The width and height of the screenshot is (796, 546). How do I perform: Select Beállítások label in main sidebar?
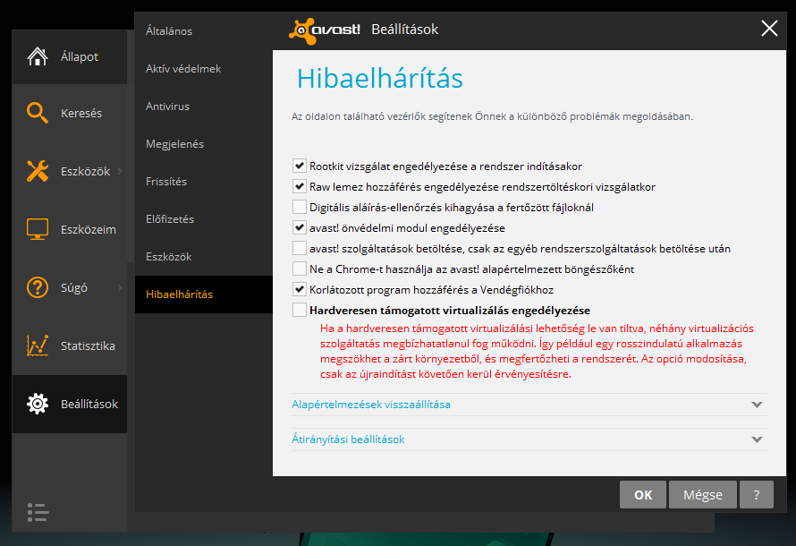(x=89, y=404)
